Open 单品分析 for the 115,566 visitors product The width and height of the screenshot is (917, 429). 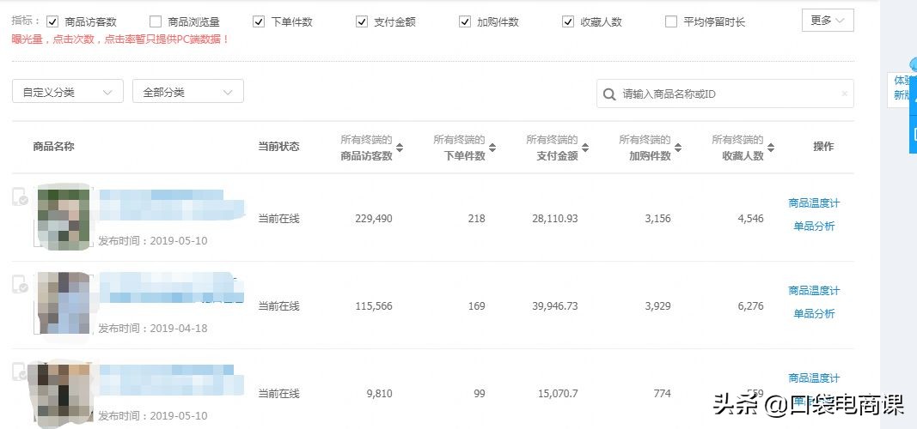pos(814,314)
